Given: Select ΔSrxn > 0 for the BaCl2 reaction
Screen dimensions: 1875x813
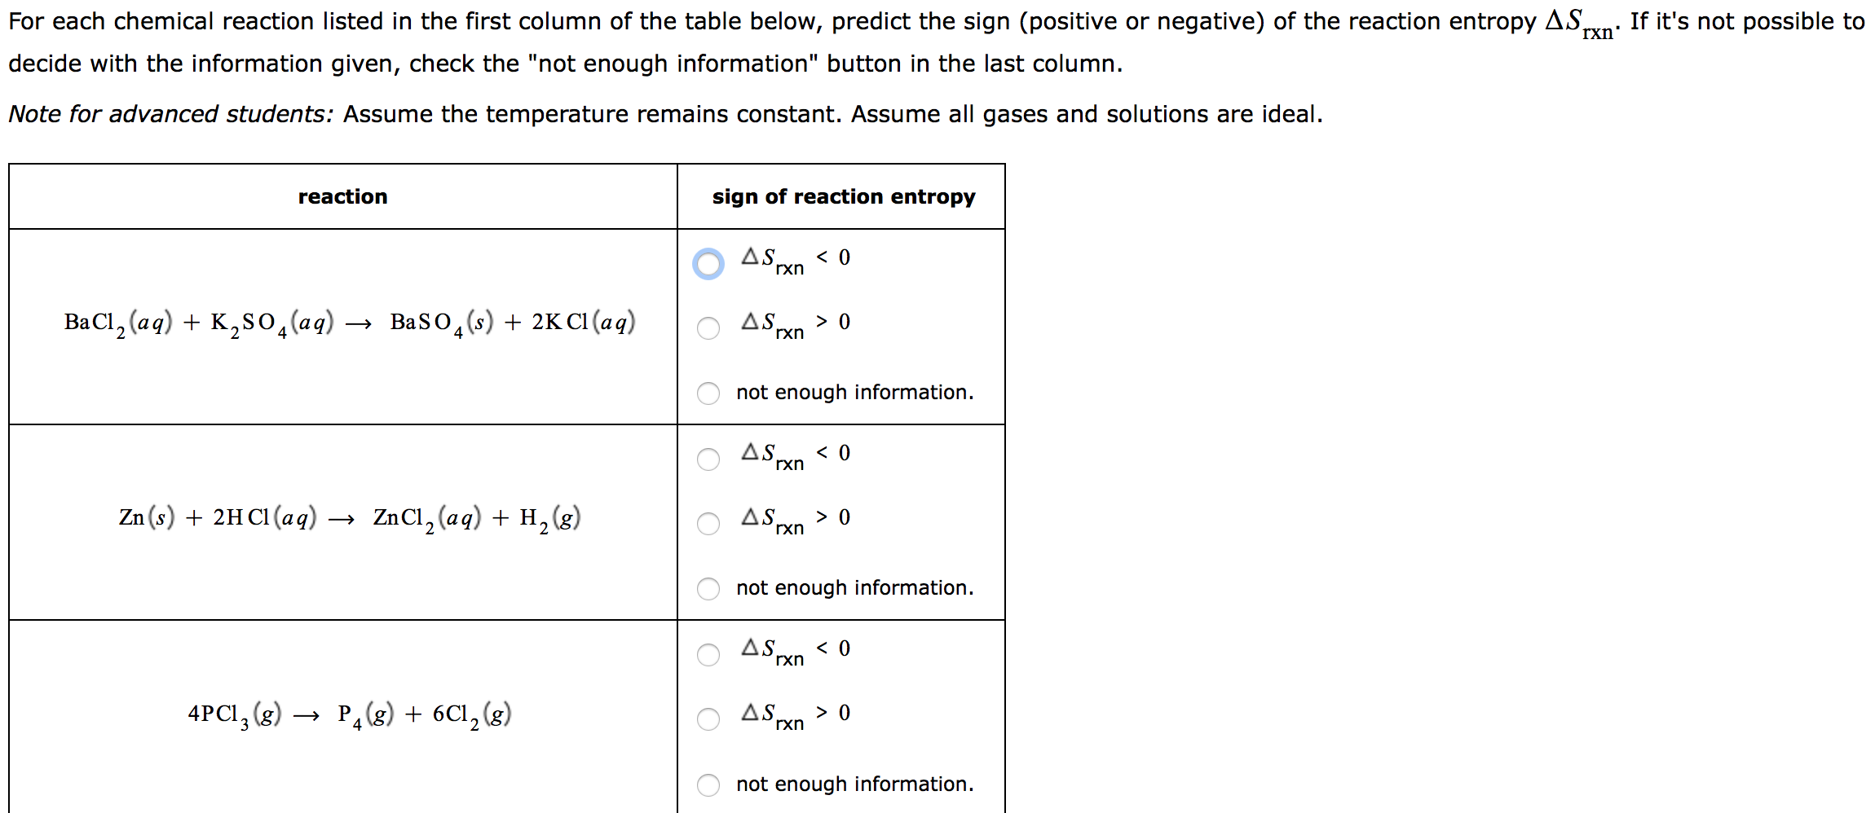Looking at the screenshot, I should click(x=708, y=328).
